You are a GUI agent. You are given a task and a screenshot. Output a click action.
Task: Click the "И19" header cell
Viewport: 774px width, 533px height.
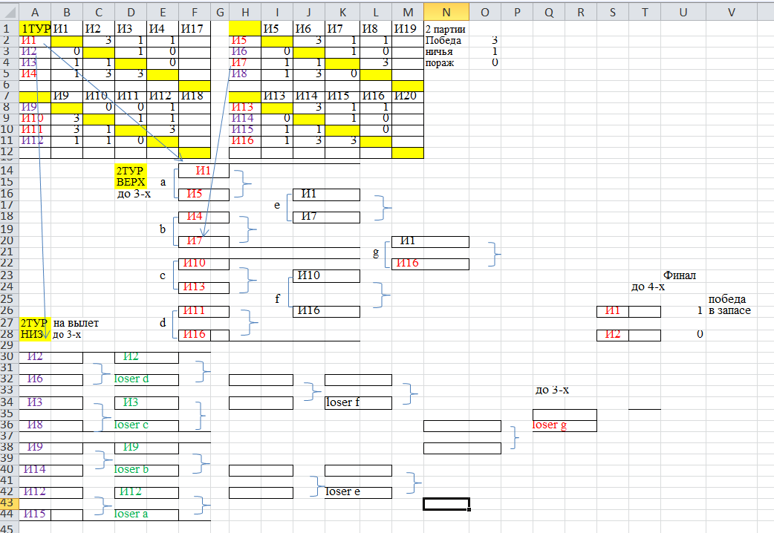[407, 28]
